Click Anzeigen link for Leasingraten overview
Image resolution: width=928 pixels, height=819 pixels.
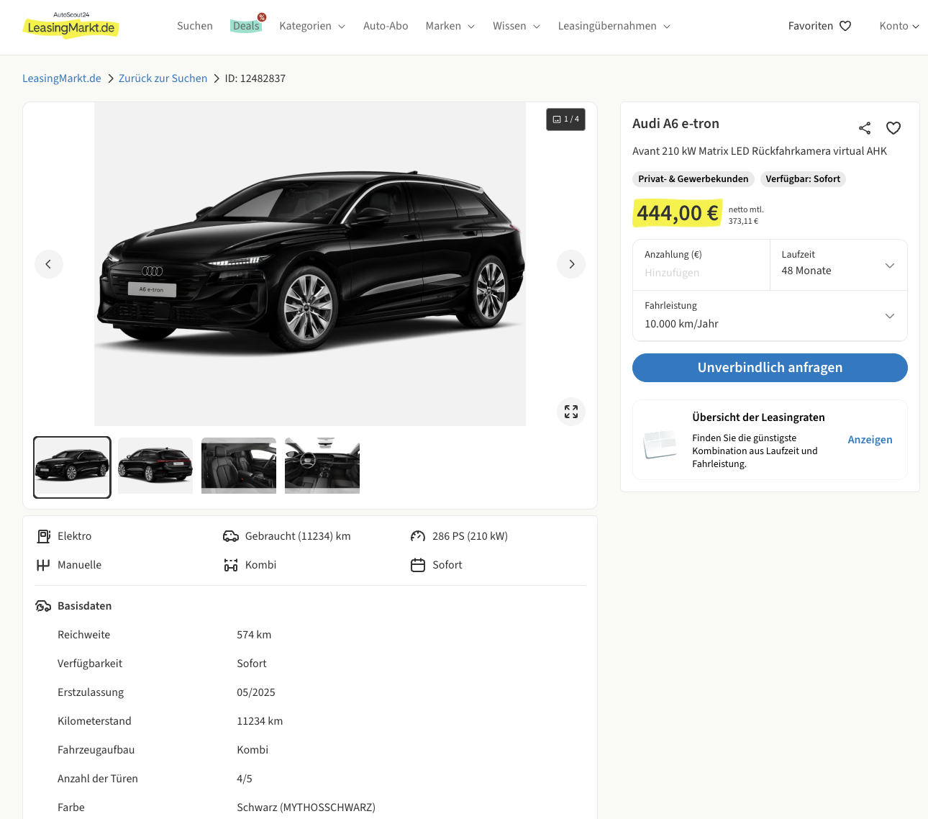[870, 440]
